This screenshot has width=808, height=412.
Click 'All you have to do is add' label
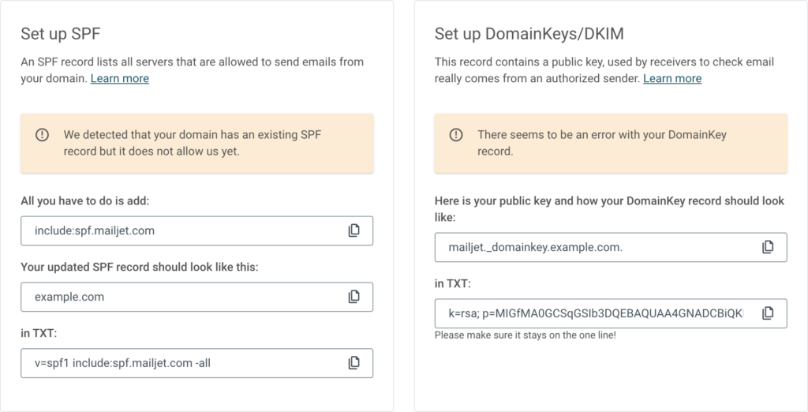[x=84, y=200]
